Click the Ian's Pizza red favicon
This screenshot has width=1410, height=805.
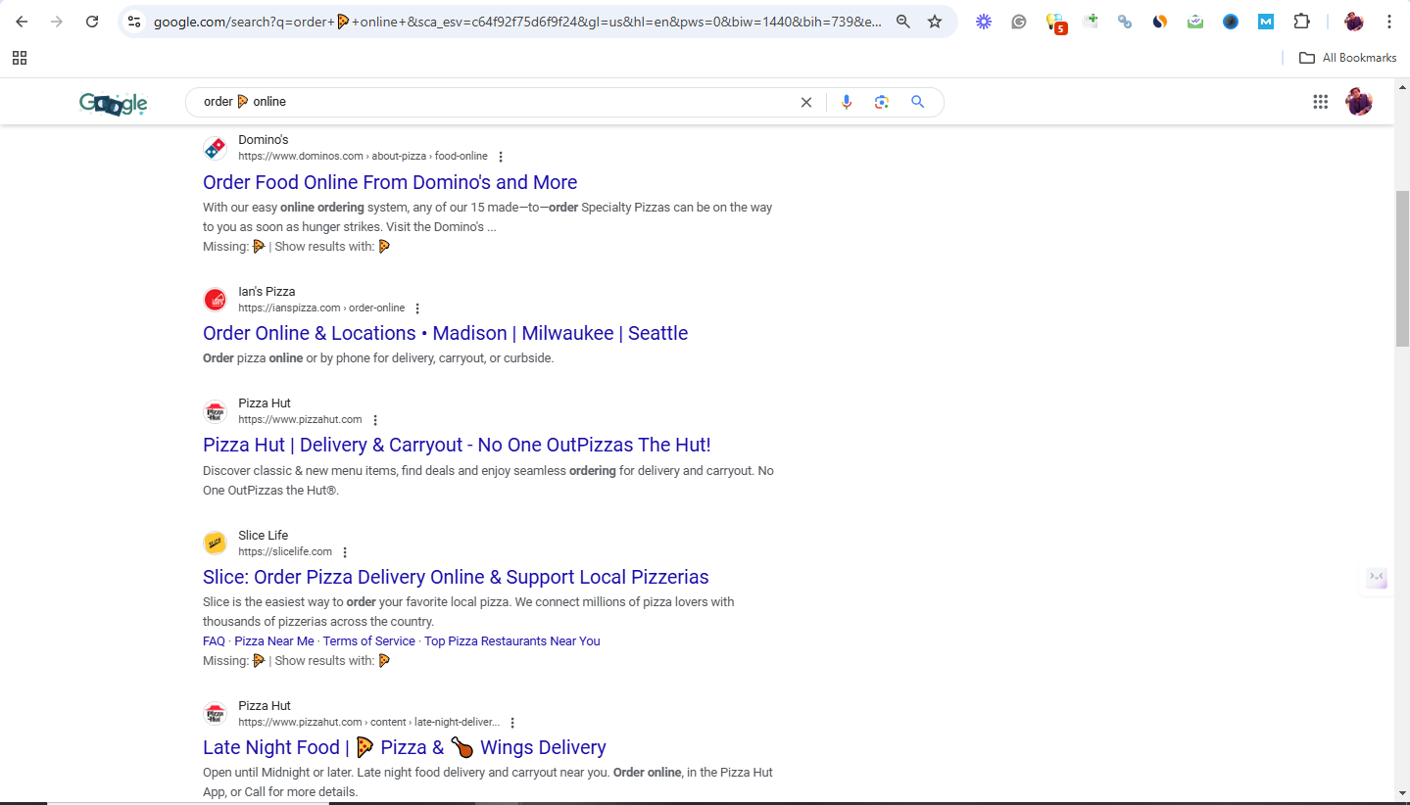point(215,300)
